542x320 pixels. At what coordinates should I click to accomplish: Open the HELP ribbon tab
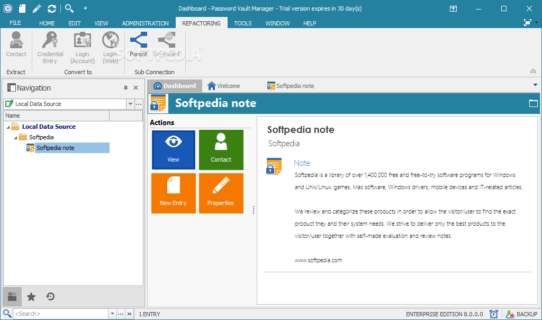310,23
